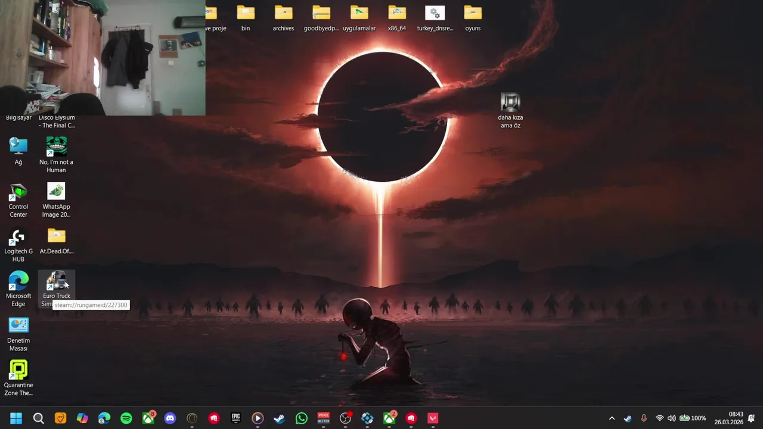Image resolution: width=763 pixels, height=429 pixels.
Task: Open media player play-button taskbar icon
Action: (258, 418)
